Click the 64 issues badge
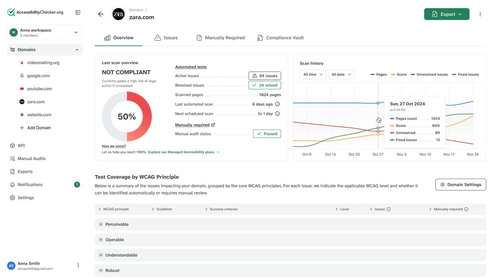Screen dimensions: 498x278 coord(264,76)
